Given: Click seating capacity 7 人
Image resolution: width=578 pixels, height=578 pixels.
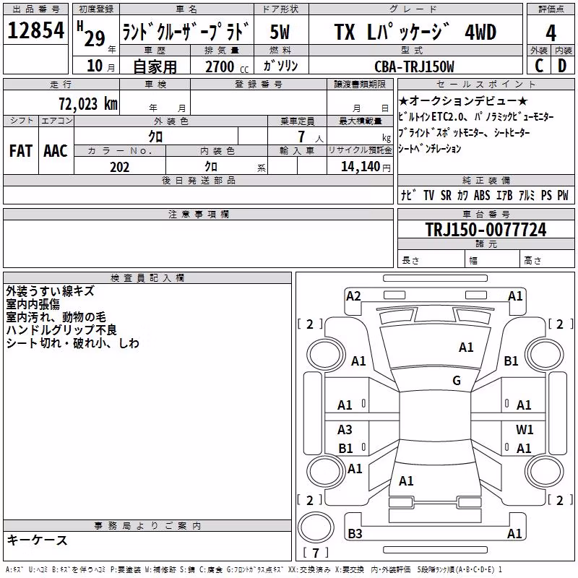Looking at the screenshot, I should 311,137.
